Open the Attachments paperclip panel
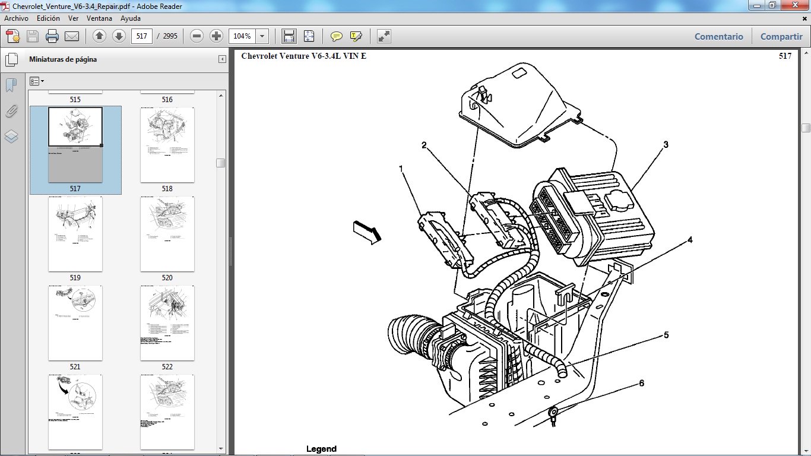The width and height of the screenshot is (811, 456). [x=11, y=111]
